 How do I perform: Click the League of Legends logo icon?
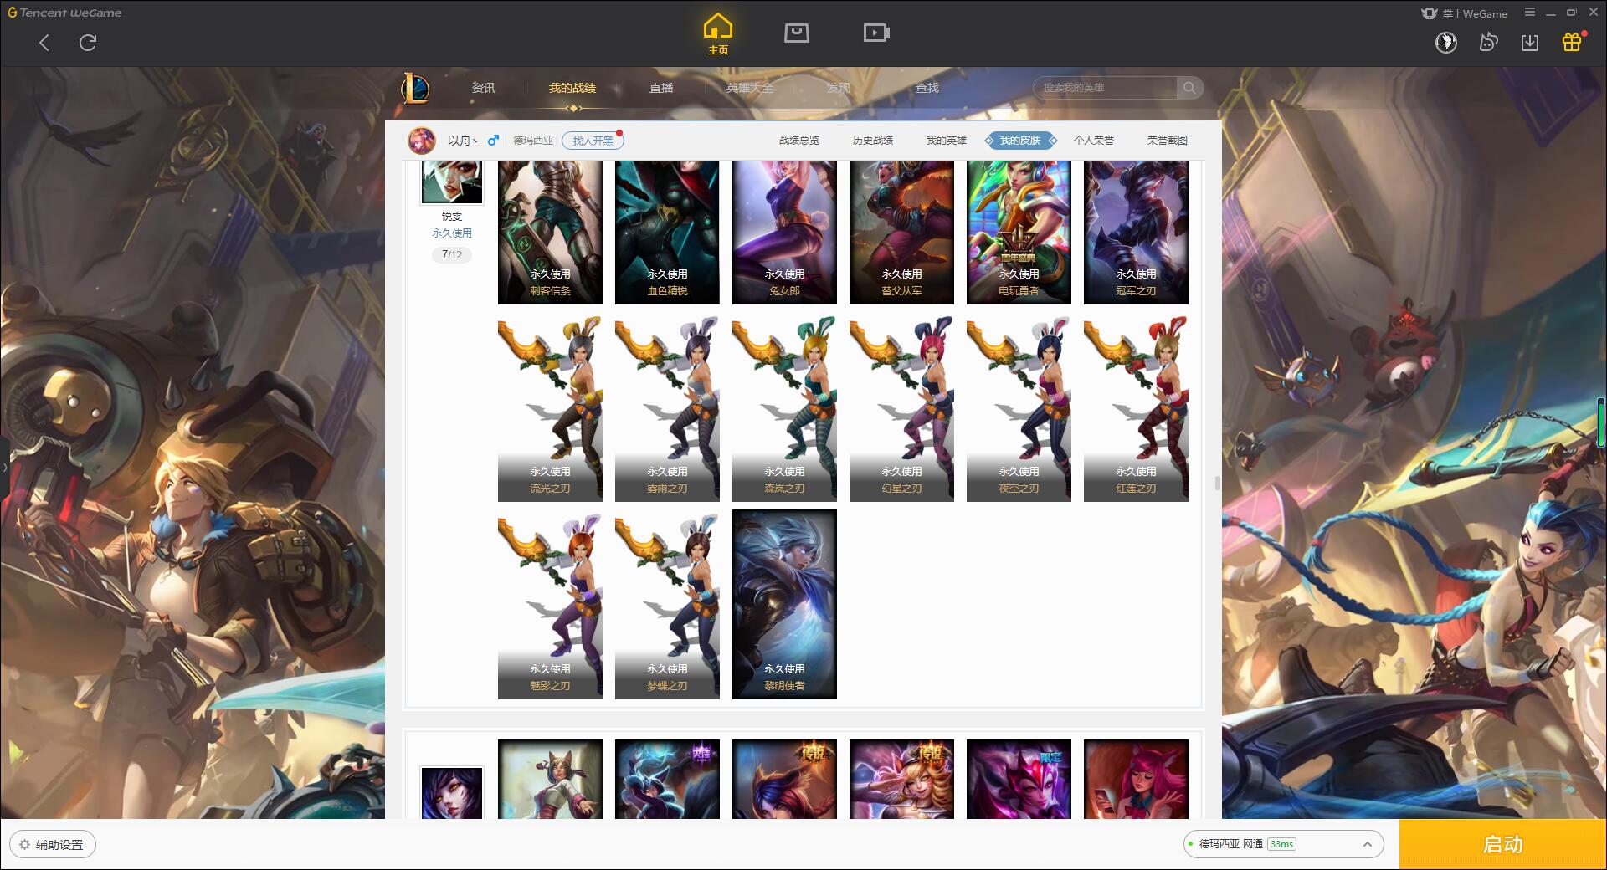(x=415, y=88)
